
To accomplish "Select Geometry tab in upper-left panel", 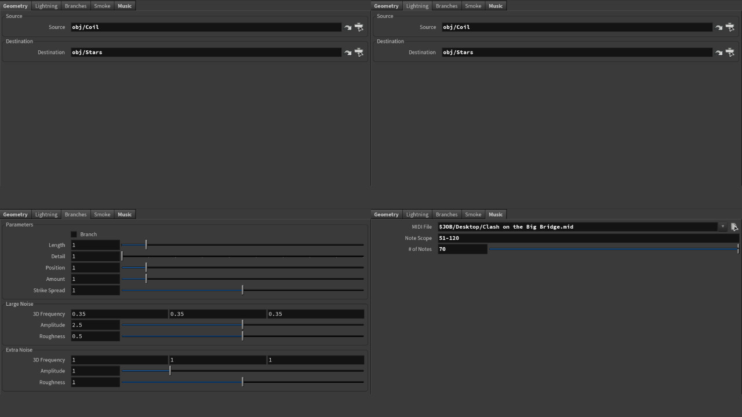I will coord(16,6).
